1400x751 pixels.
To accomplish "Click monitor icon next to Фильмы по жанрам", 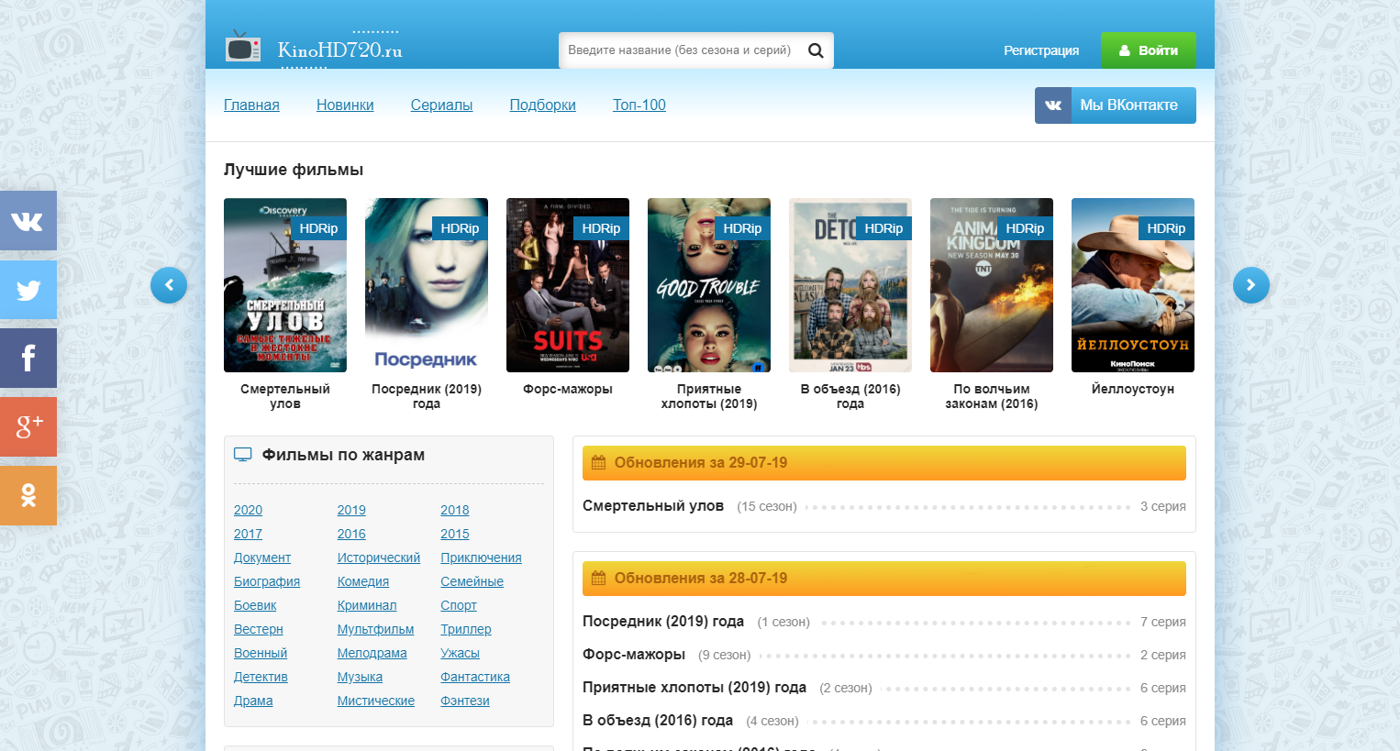I will (242, 455).
